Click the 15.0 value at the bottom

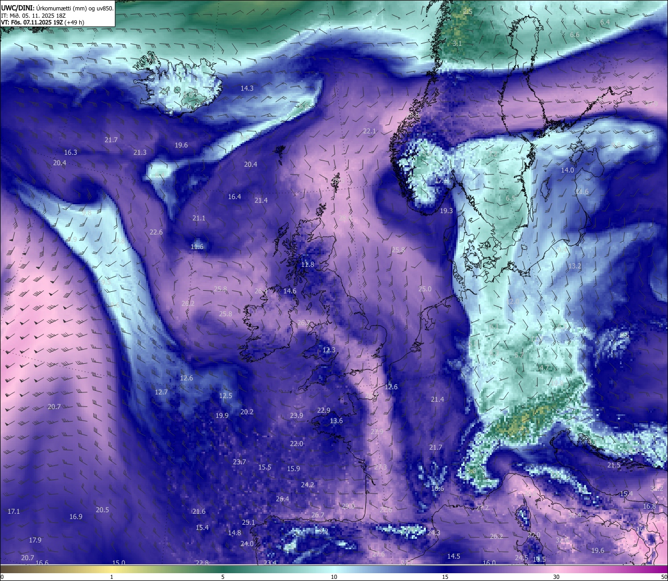tap(119, 563)
